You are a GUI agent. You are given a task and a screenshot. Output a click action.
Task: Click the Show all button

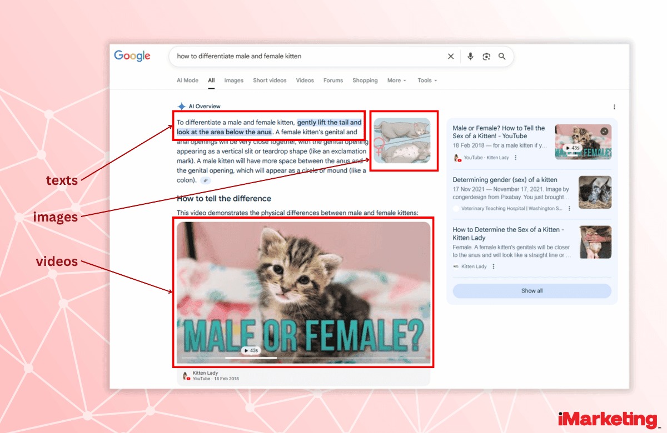point(531,291)
